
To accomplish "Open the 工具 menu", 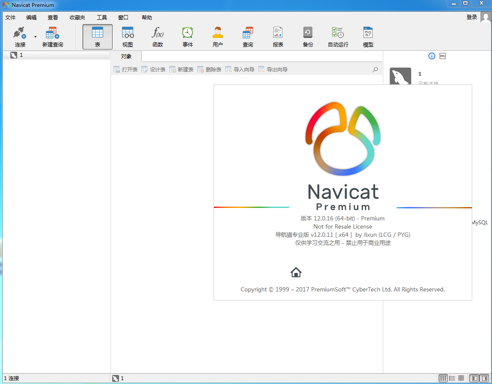I will tap(102, 18).
